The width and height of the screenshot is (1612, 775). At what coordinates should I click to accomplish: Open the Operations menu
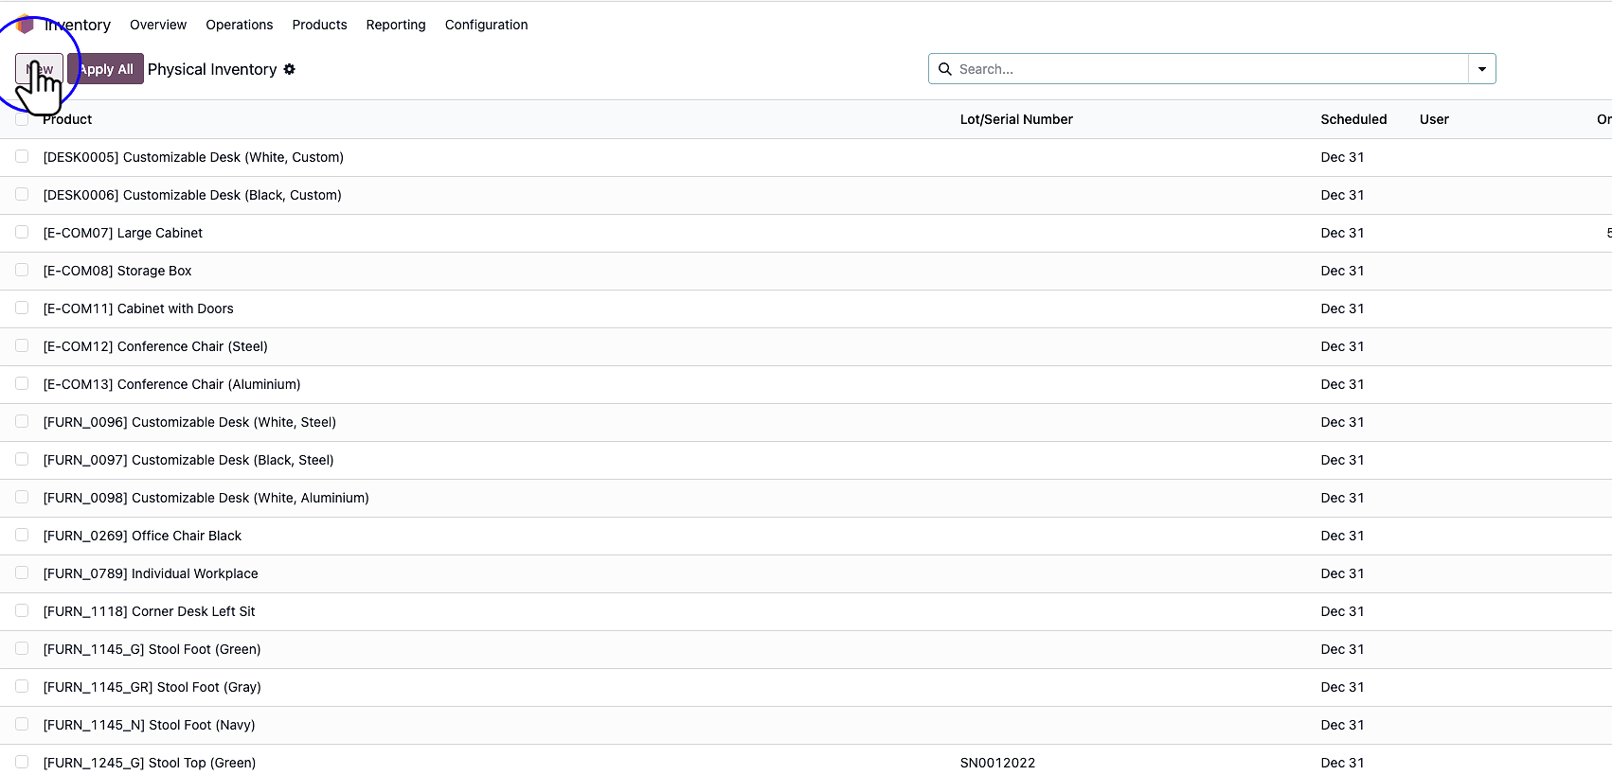coord(240,25)
